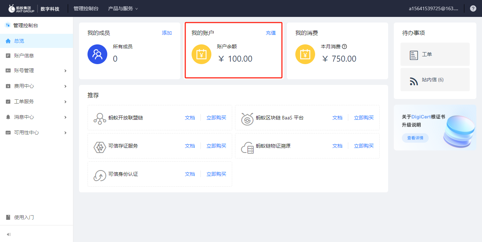Click the 总览 home icon in sidebar

pos(8,41)
